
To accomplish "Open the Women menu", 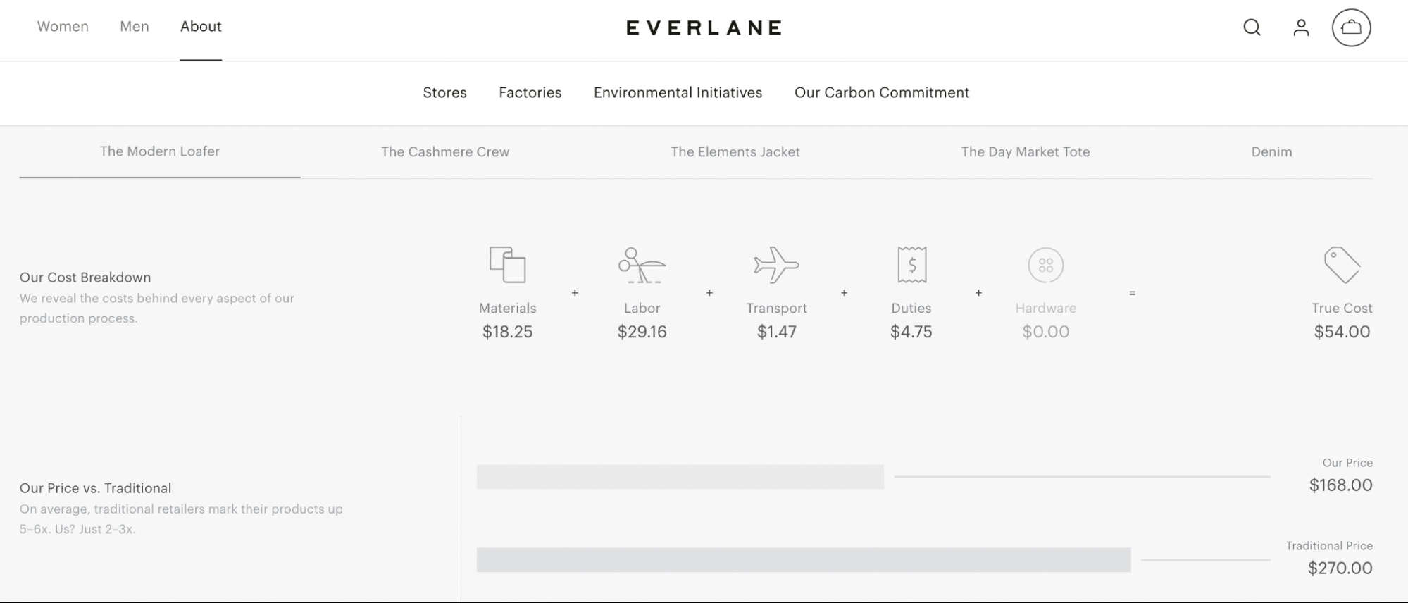I will point(63,26).
